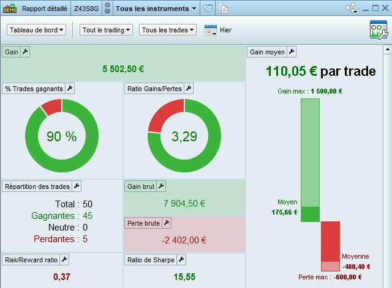
Task: Configure the Risk/Reward ratio widget wrench
Action: coord(64,259)
